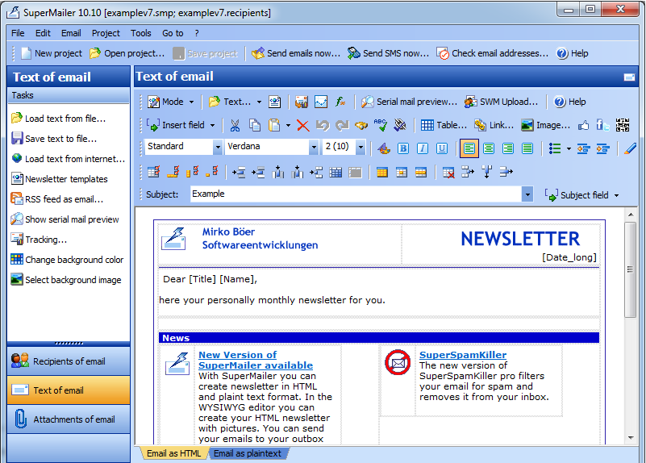Click the Subject input field
This screenshot has width=646, height=463.
pyautogui.click(x=356, y=194)
